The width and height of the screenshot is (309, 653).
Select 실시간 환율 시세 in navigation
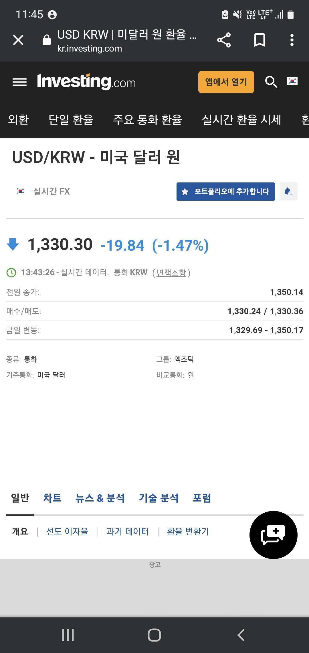tap(241, 119)
